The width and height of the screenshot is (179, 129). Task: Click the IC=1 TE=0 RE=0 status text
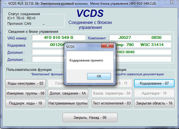(x=21, y=18)
